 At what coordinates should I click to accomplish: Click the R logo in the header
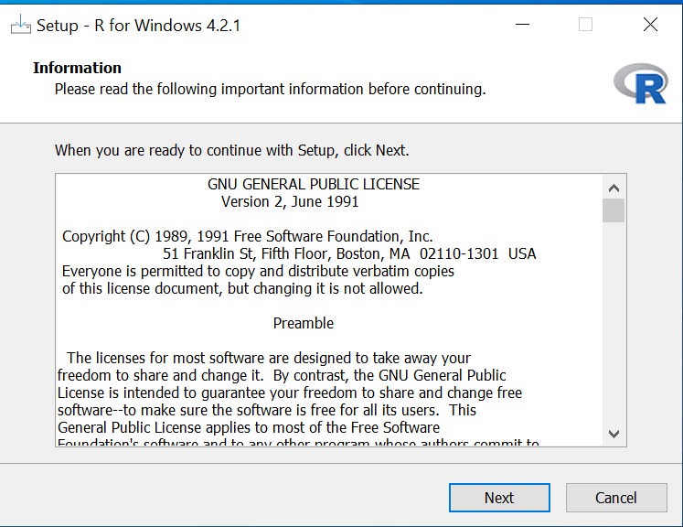(641, 83)
